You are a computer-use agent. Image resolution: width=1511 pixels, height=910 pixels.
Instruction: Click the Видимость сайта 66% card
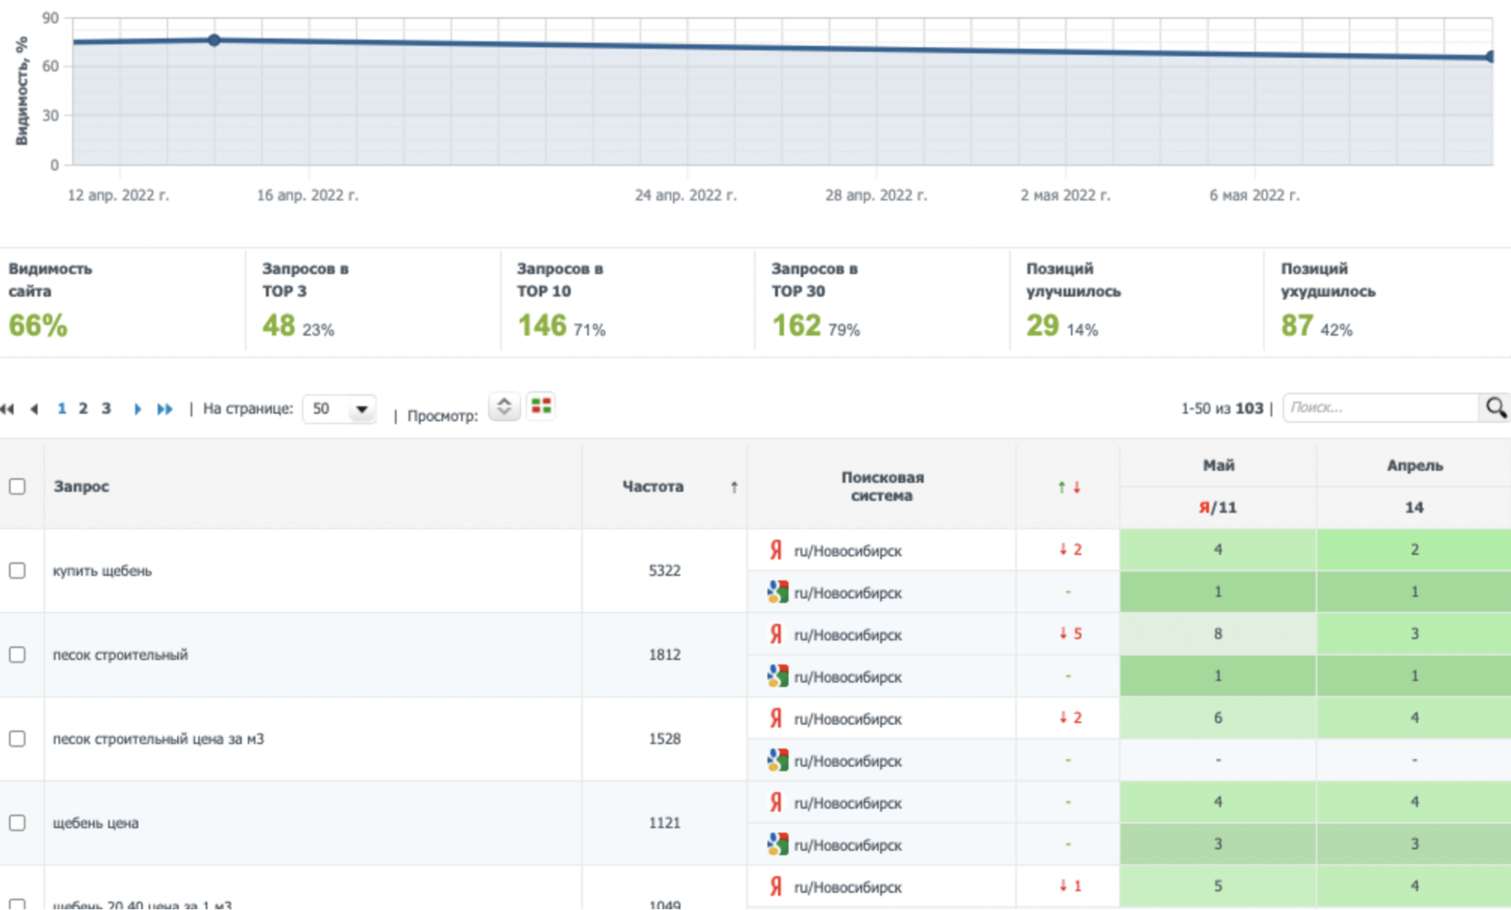point(121,301)
